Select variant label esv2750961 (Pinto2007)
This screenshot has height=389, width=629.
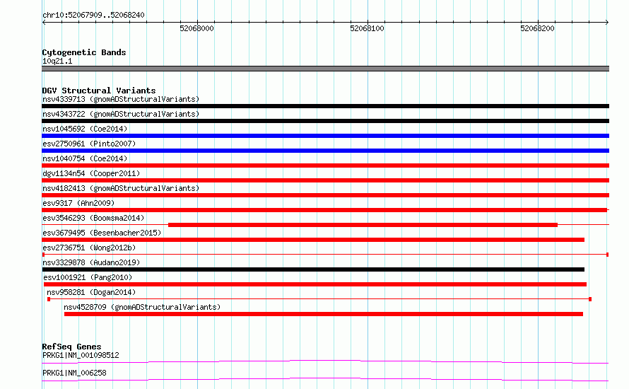point(89,144)
